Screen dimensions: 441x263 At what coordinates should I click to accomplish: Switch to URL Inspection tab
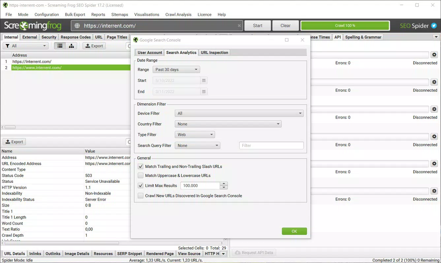click(214, 53)
